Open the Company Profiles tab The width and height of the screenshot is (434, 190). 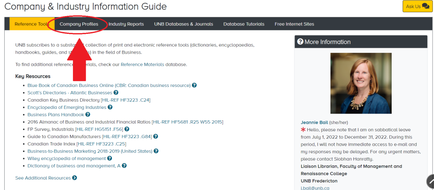[x=79, y=24]
